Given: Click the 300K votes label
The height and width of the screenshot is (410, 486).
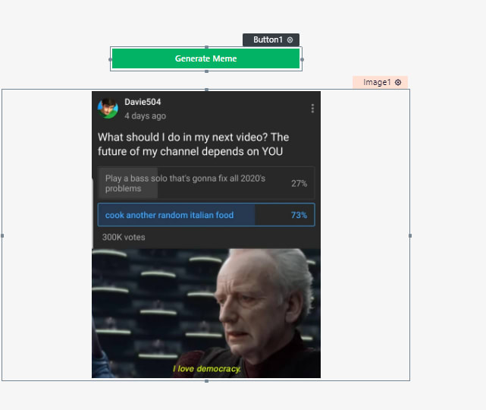Looking at the screenshot, I should [124, 237].
